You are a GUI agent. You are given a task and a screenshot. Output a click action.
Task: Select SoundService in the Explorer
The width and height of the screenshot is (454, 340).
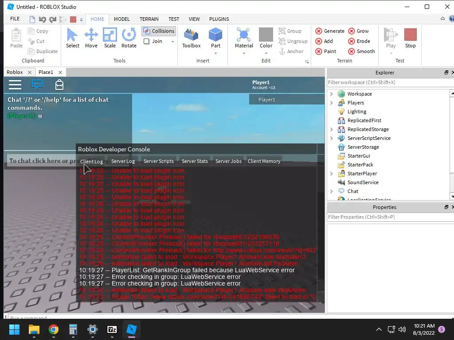[x=363, y=182]
